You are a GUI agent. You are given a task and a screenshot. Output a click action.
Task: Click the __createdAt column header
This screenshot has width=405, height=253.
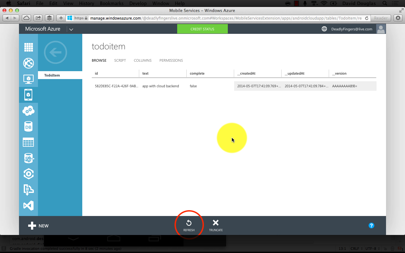[258, 73]
